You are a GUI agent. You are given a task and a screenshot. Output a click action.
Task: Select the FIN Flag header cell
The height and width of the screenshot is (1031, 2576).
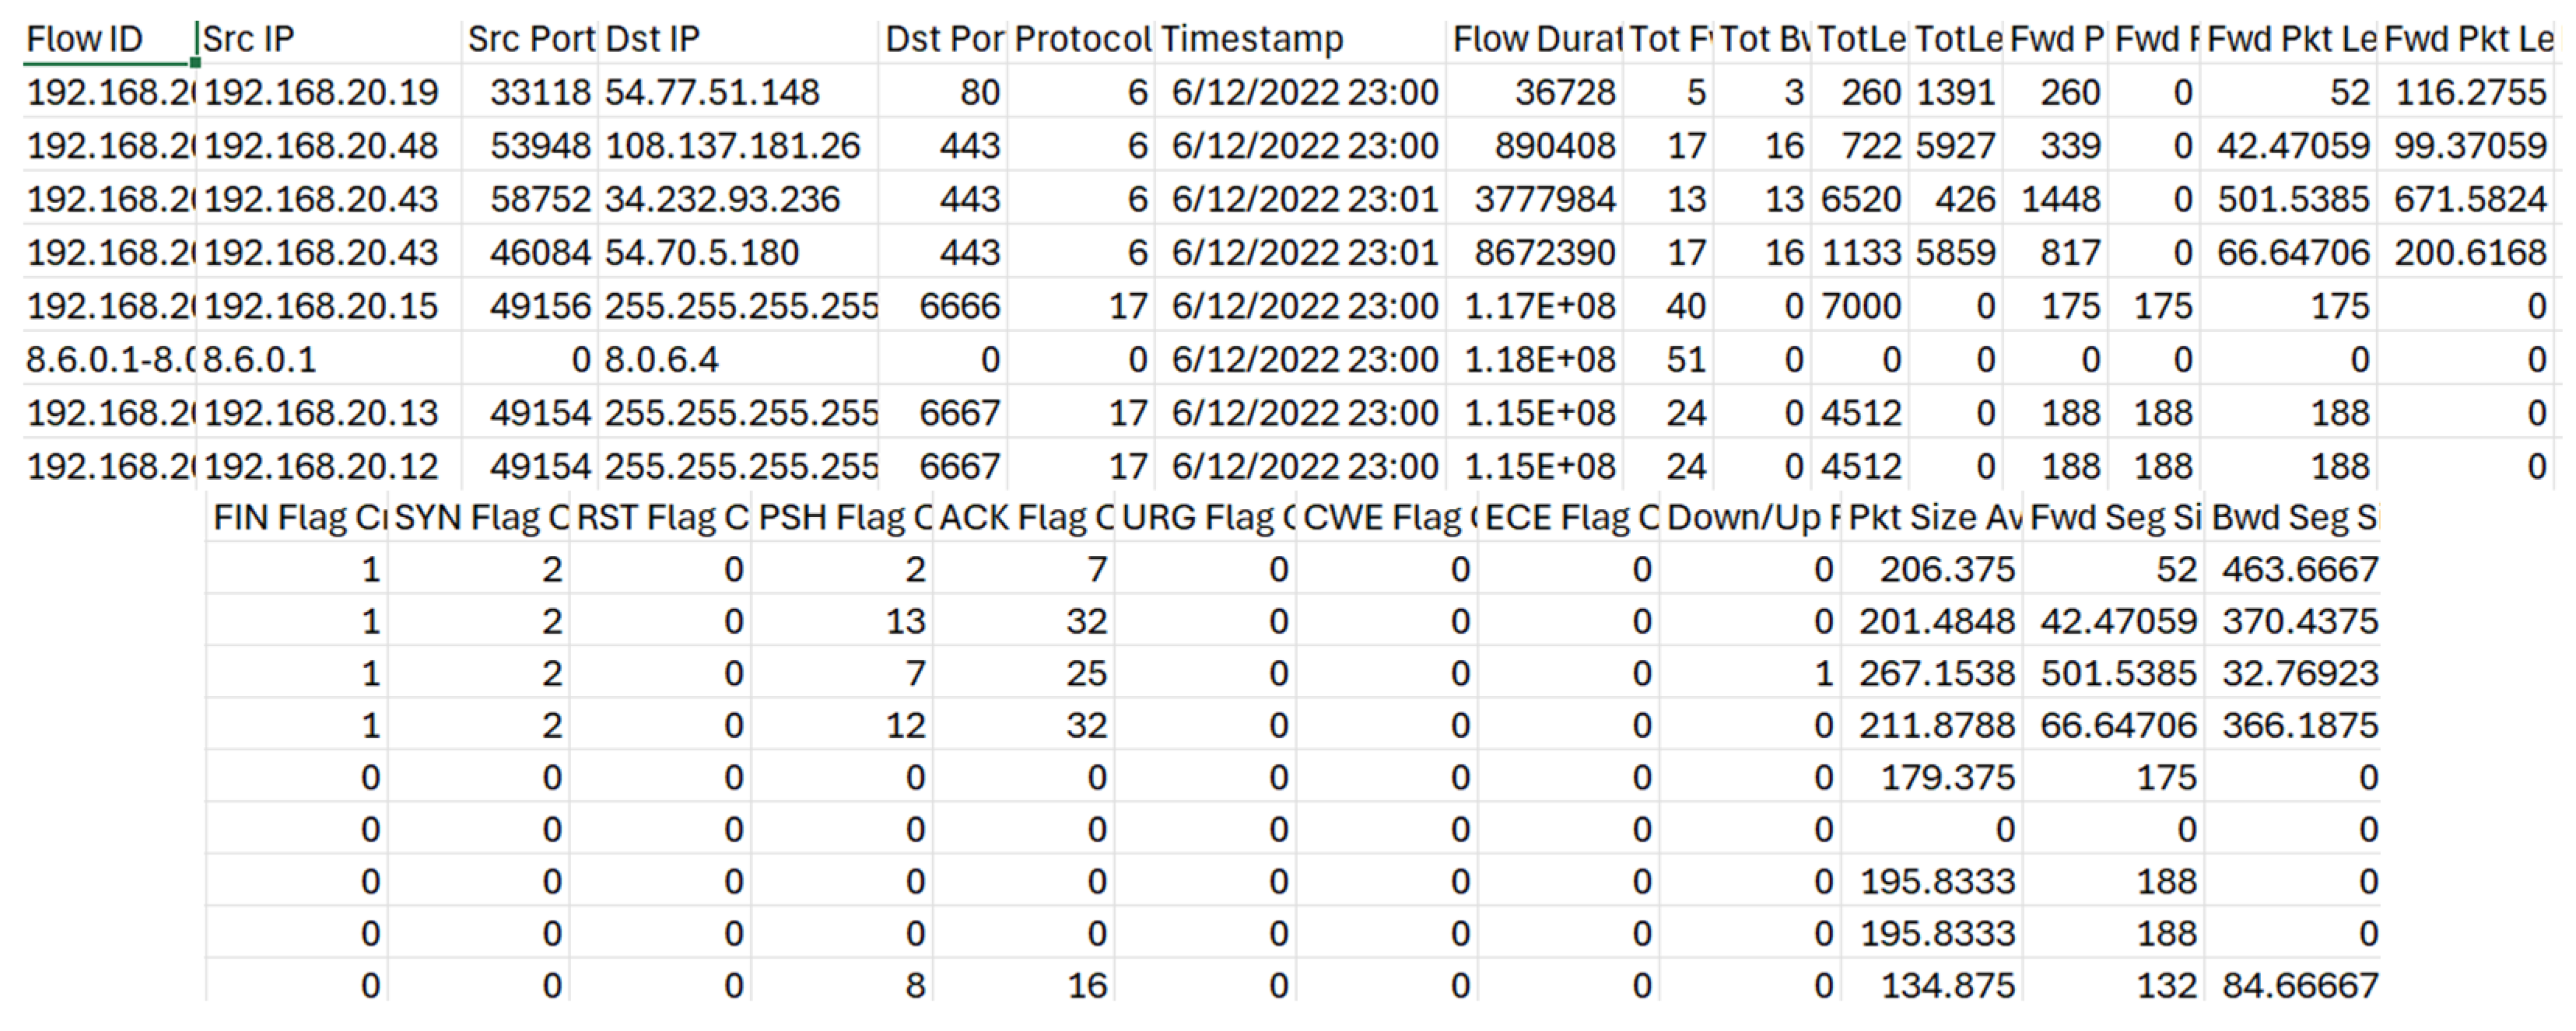(x=297, y=518)
